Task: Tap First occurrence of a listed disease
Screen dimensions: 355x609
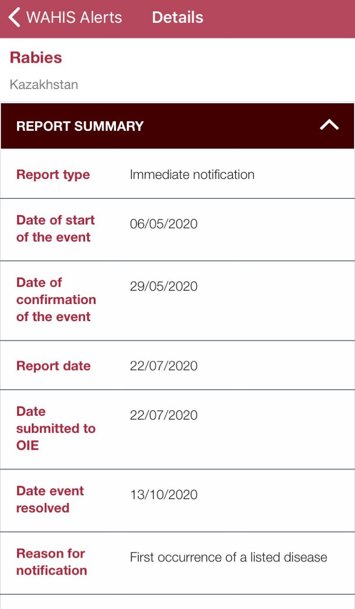Action: (229, 557)
